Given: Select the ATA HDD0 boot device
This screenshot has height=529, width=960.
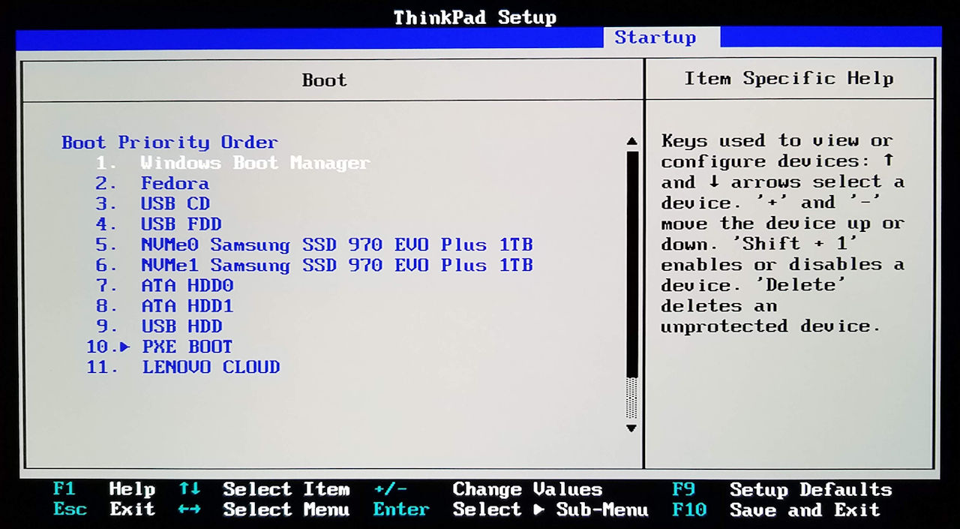Looking at the screenshot, I should [187, 285].
